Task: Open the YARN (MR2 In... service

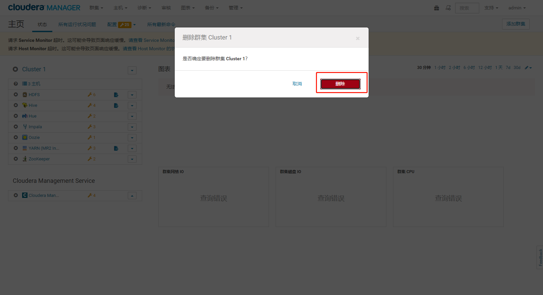Action: (x=44, y=148)
